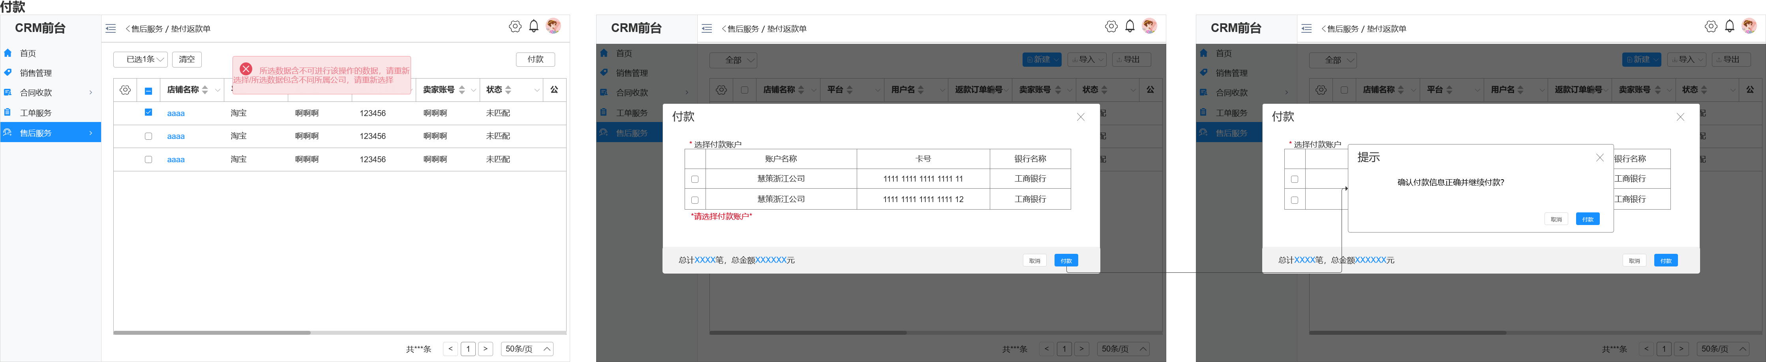Collapse the sidebar on the 提示 screen
Image resolution: width=1766 pixels, height=362 pixels.
[1307, 29]
